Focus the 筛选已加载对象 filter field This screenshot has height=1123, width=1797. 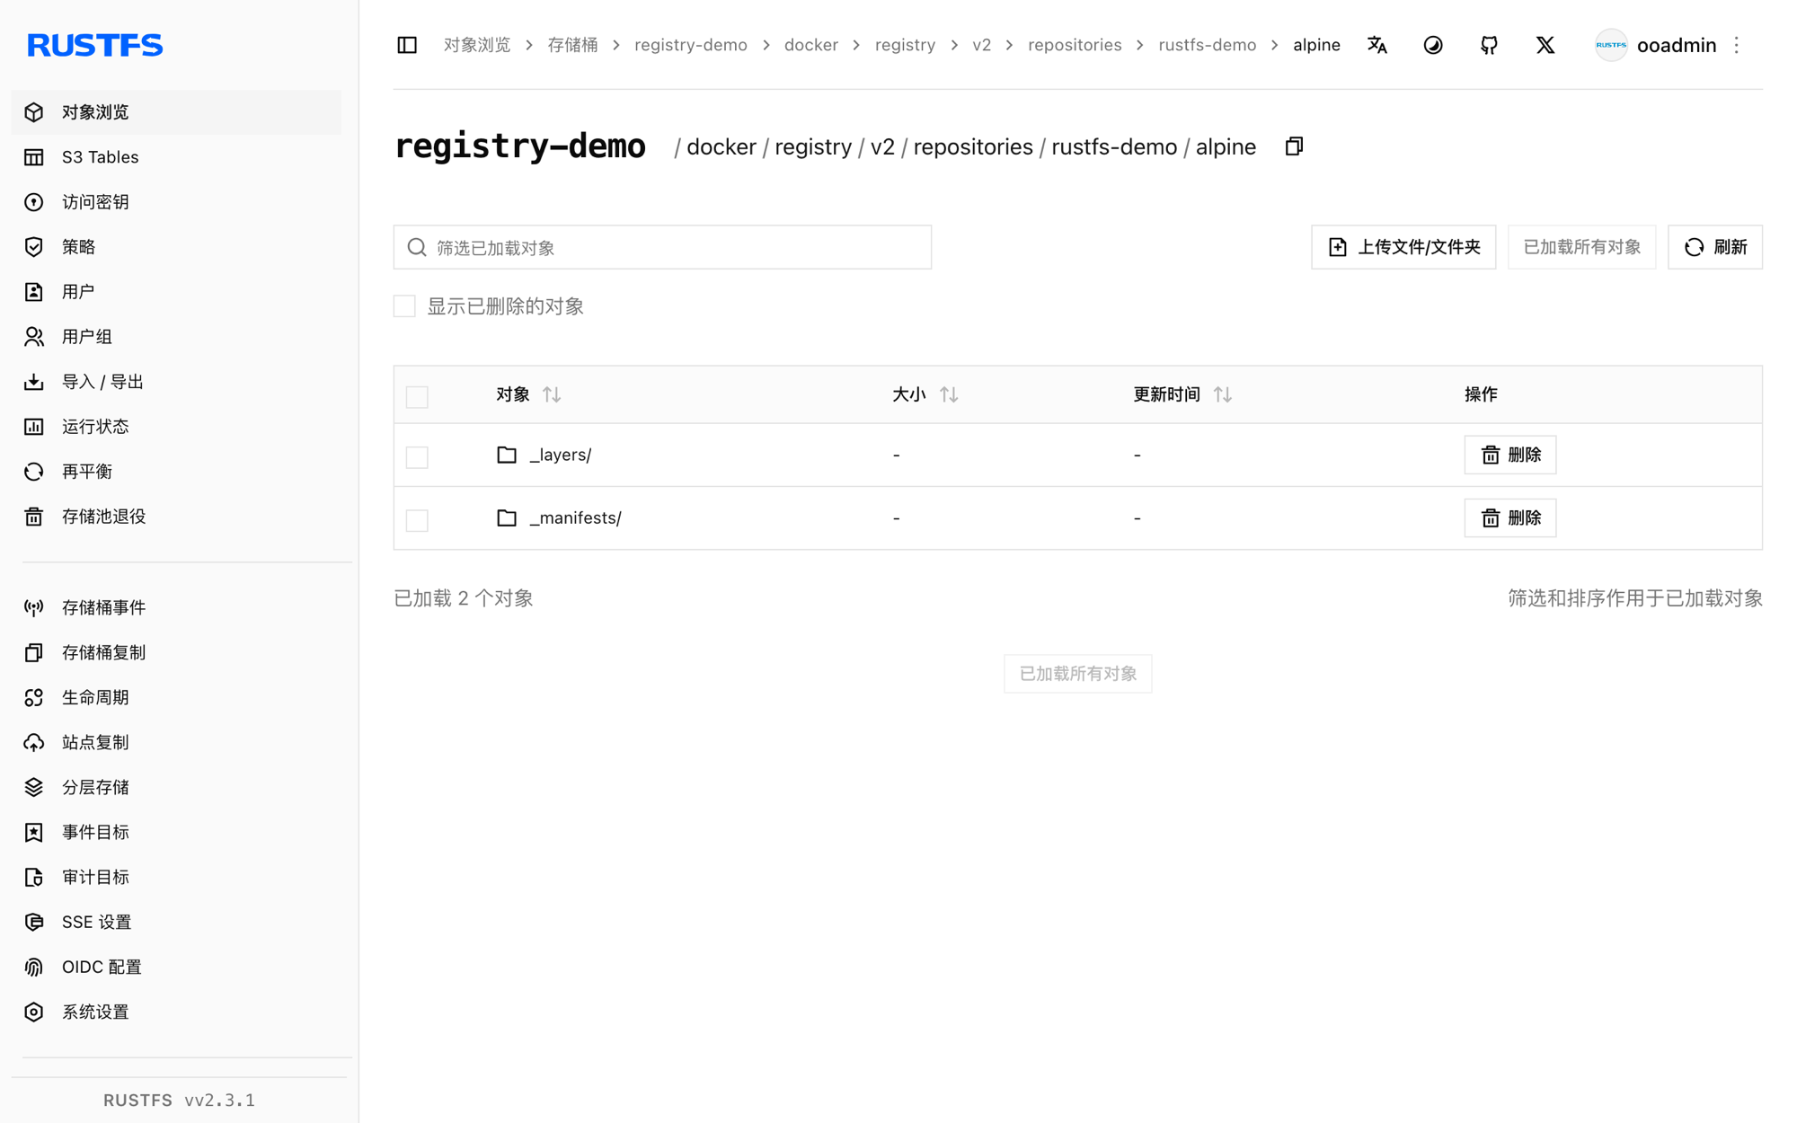(662, 247)
